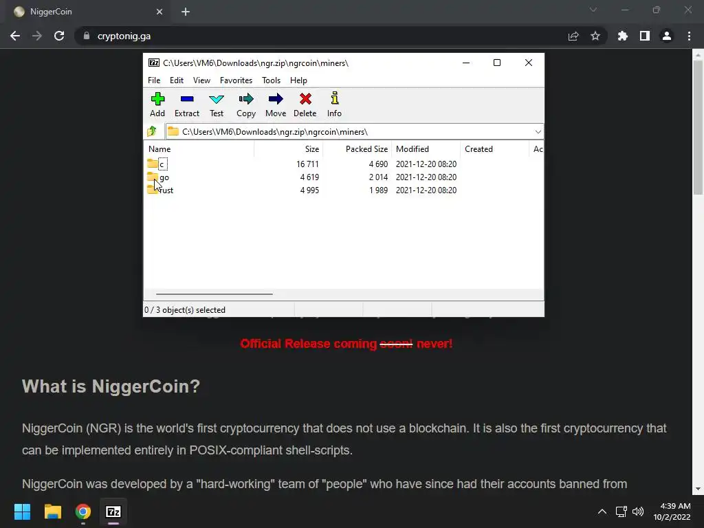Open Chrome profile avatar

667,36
